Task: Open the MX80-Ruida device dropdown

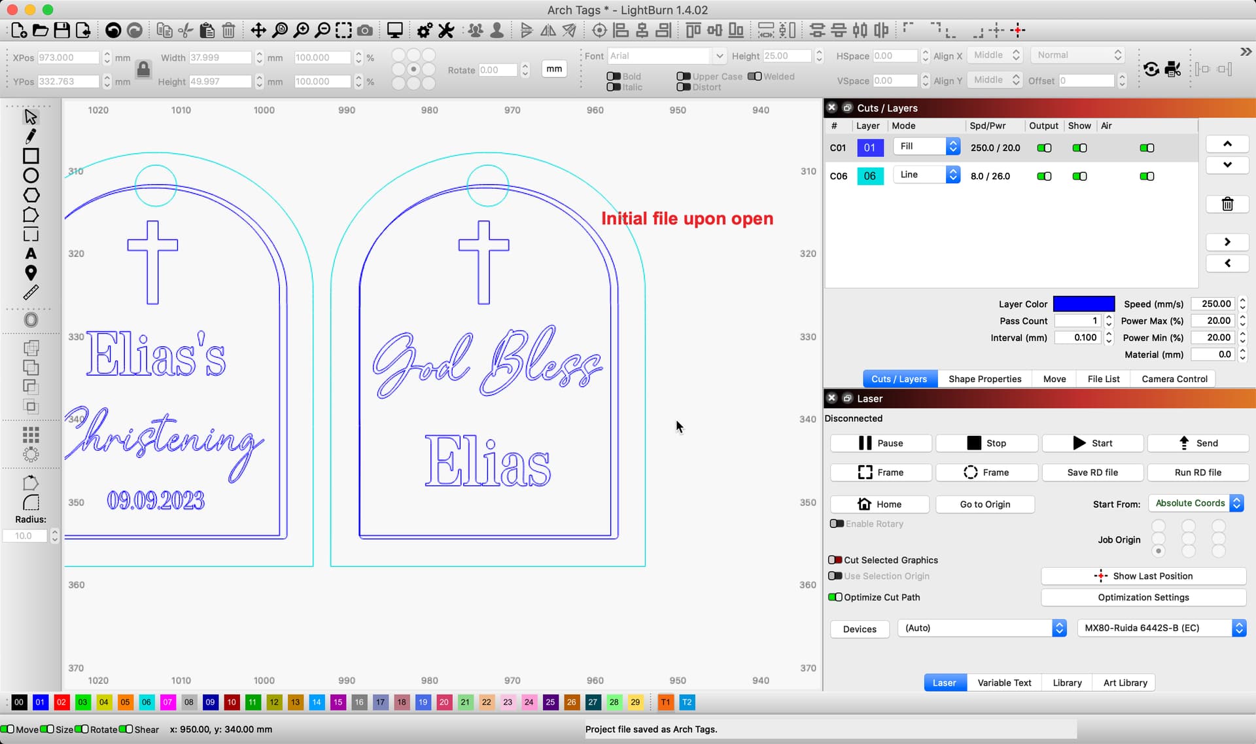Action: click(x=1162, y=628)
